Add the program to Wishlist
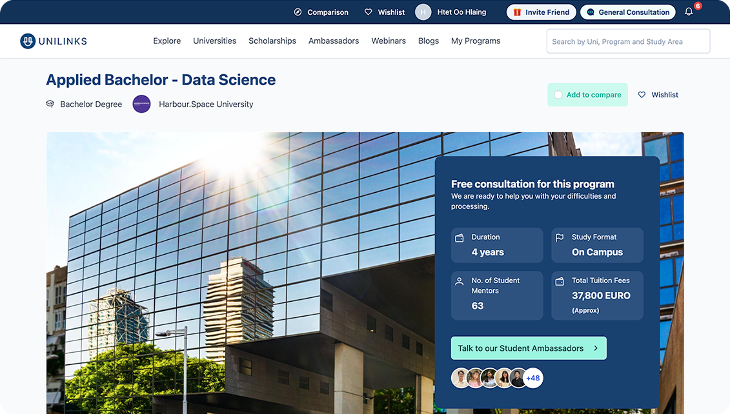This screenshot has width=730, height=414. pyautogui.click(x=658, y=94)
